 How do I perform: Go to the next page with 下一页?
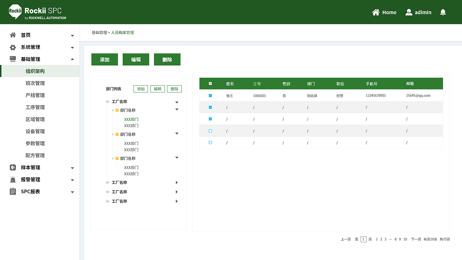tap(416, 239)
